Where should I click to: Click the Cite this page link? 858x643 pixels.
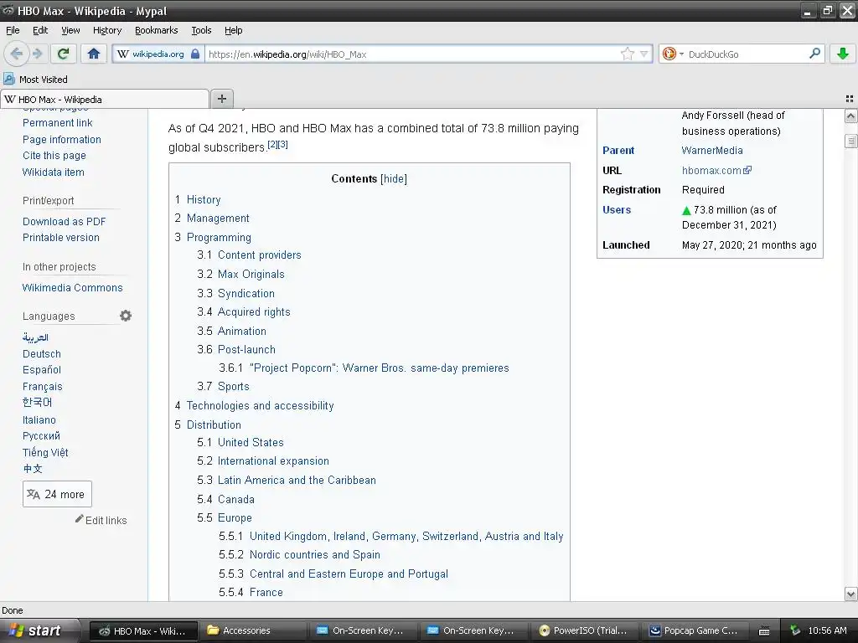click(x=54, y=155)
